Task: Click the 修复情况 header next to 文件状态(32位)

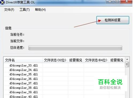Action: click(x=76, y=60)
